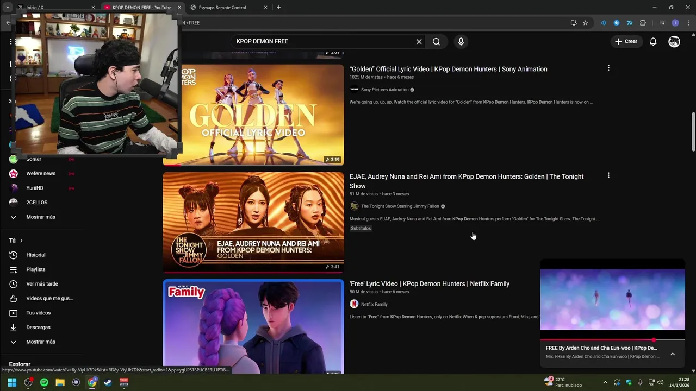The width and height of the screenshot is (696, 391).
Task: Open the Chrome profile avatar
Action: tap(675, 23)
